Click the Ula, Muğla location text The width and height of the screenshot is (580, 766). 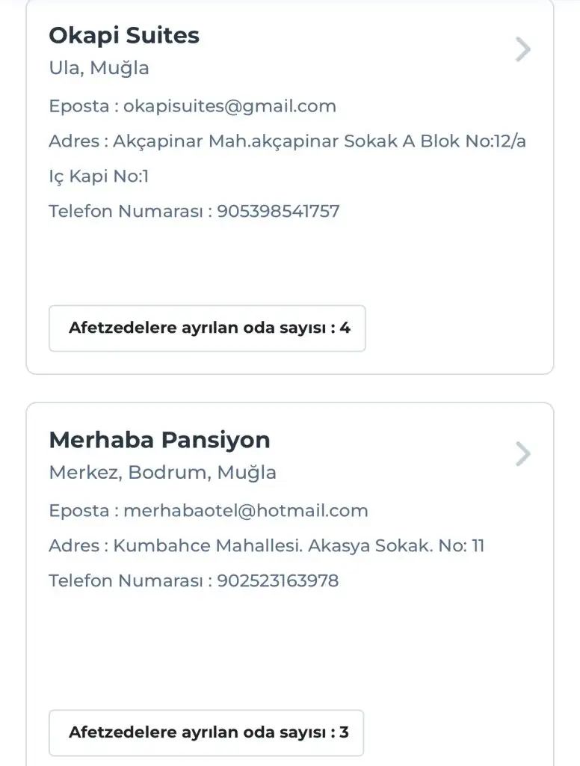99,68
